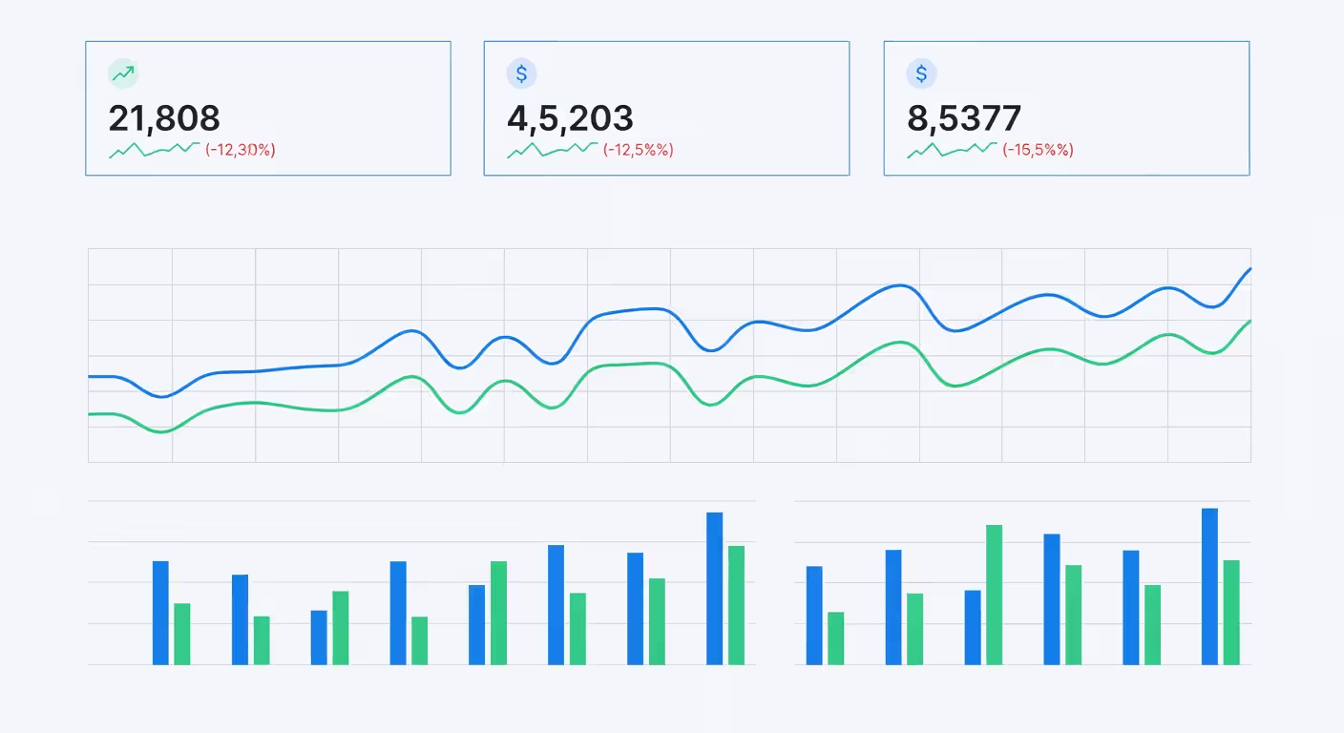
Task: Open the sparkline beside (-12,5%%)
Action: click(x=553, y=150)
